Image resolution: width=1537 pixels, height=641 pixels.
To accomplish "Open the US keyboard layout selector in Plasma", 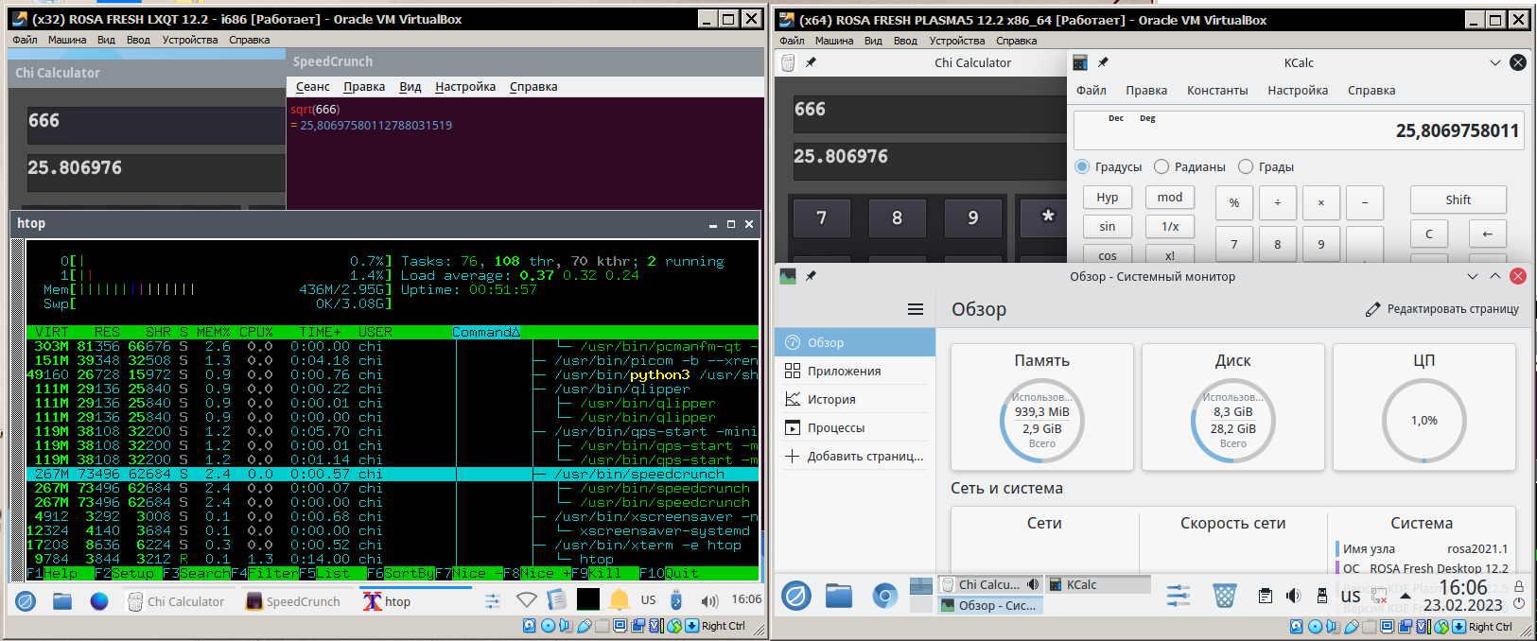I will 1351,596.
